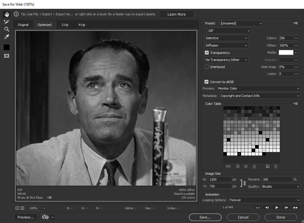This screenshot has height=223, width=304.
Task: Expand the Web Snap dropdown arrow
Action: click(x=296, y=67)
